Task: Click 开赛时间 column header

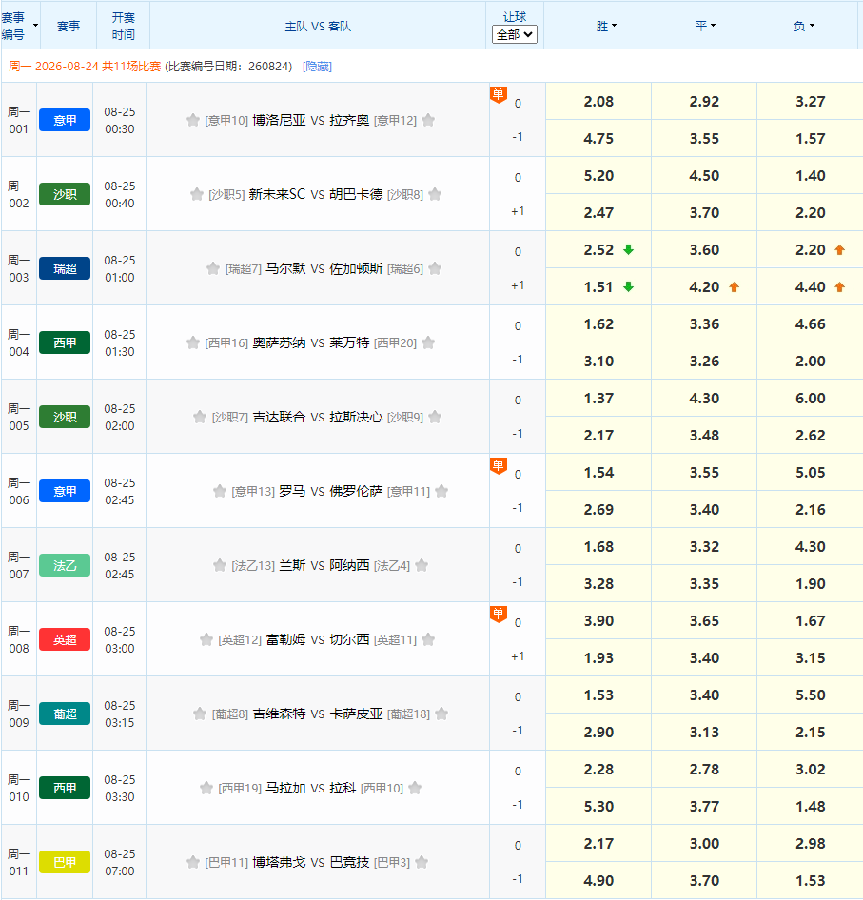Action: tap(123, 26)
